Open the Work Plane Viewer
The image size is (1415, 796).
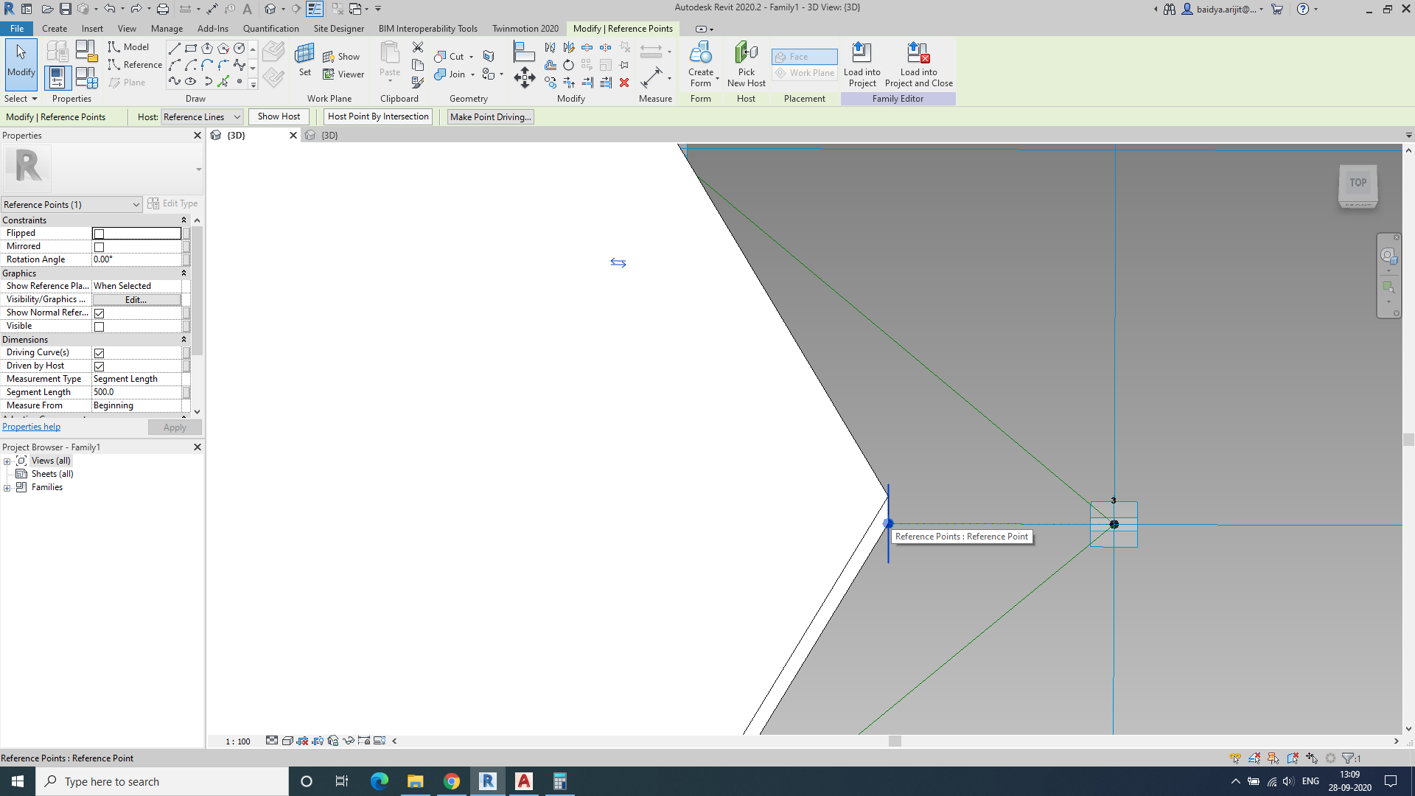point(343,74)
